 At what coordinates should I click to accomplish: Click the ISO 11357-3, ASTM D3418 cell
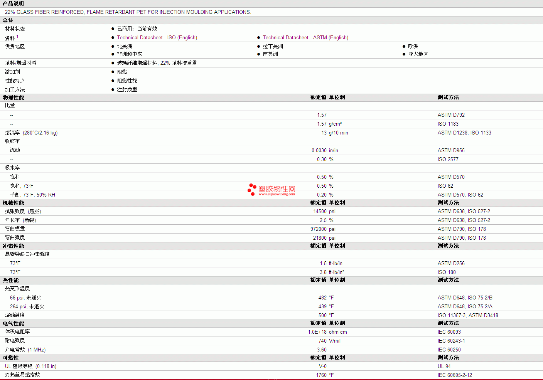[x=468, y=315]
